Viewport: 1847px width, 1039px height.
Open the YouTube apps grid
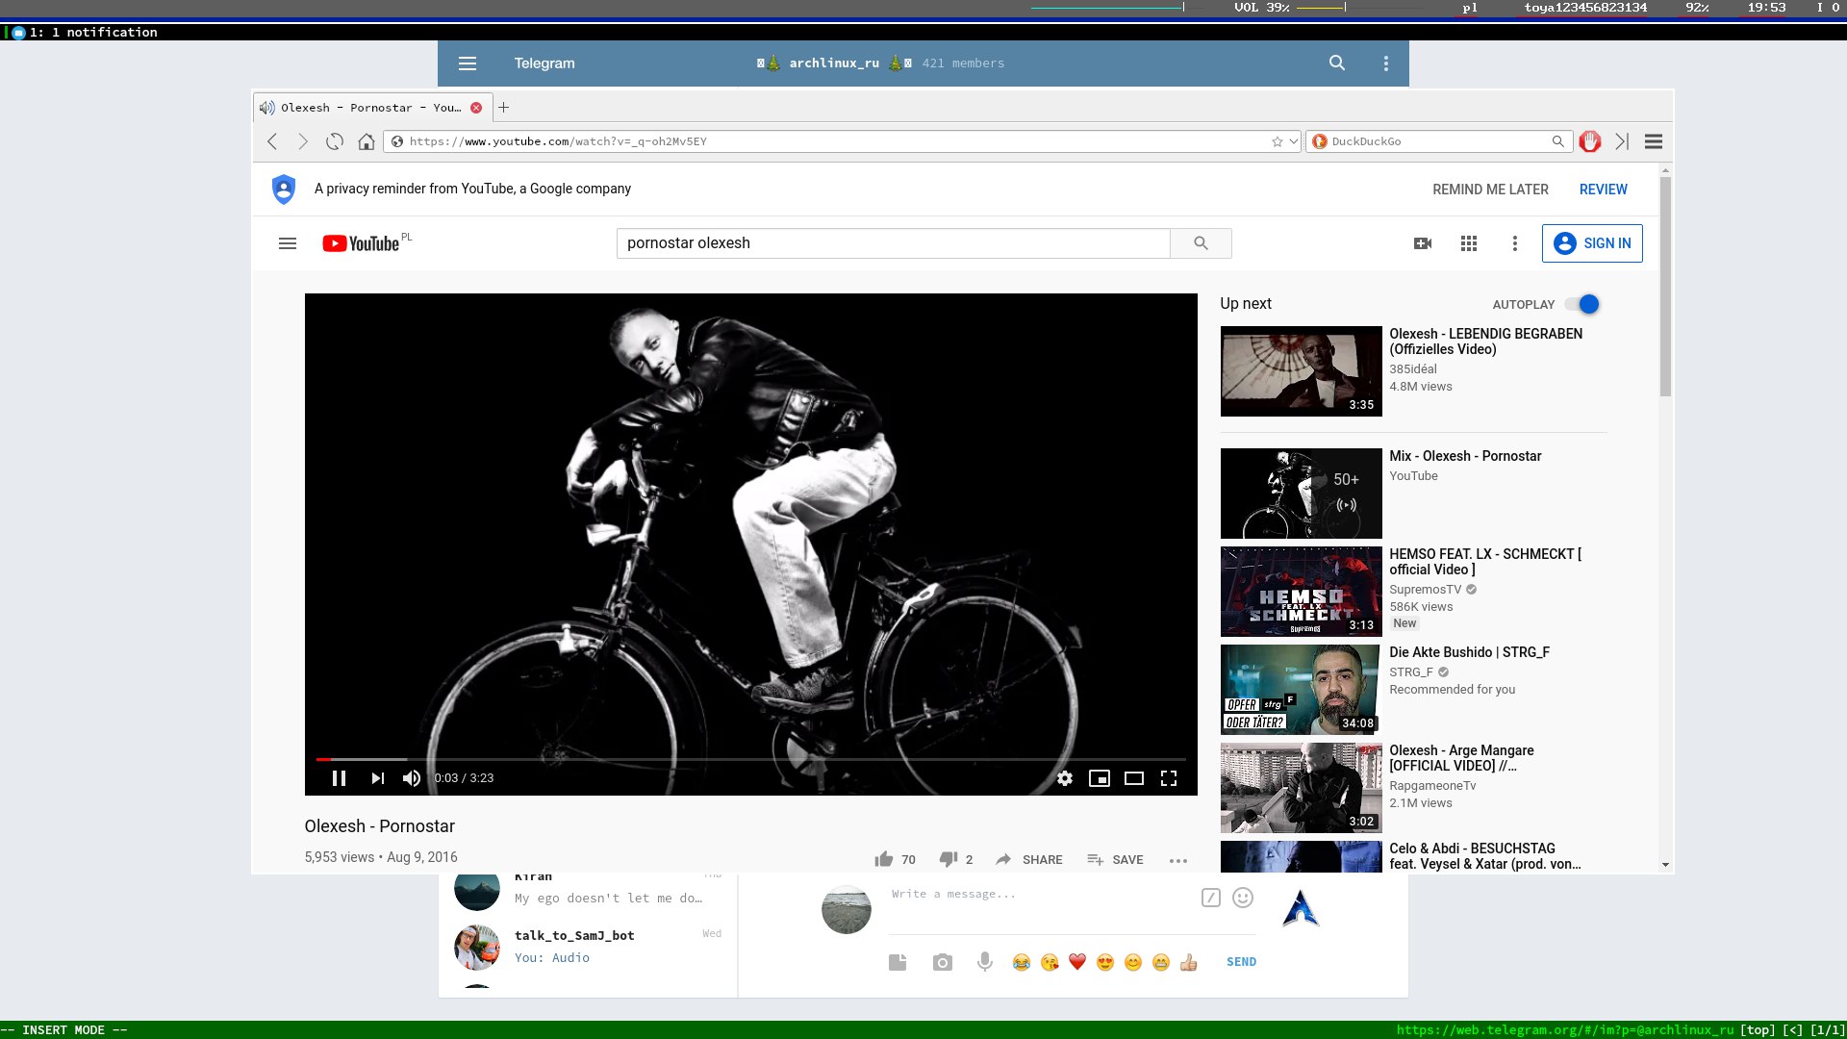click(1469, 243)
